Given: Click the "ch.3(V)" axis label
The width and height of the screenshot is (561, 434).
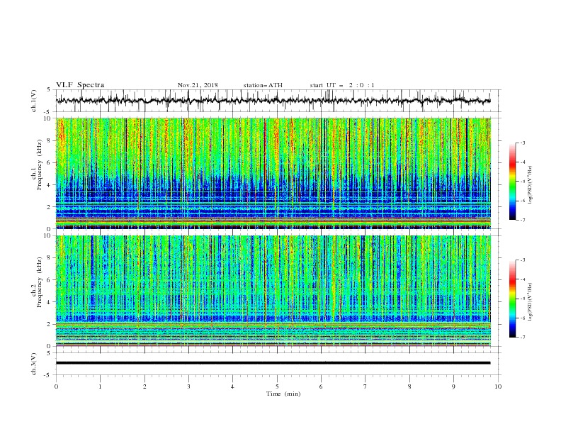Looking at the screenshot, I should tap(34, 364).
